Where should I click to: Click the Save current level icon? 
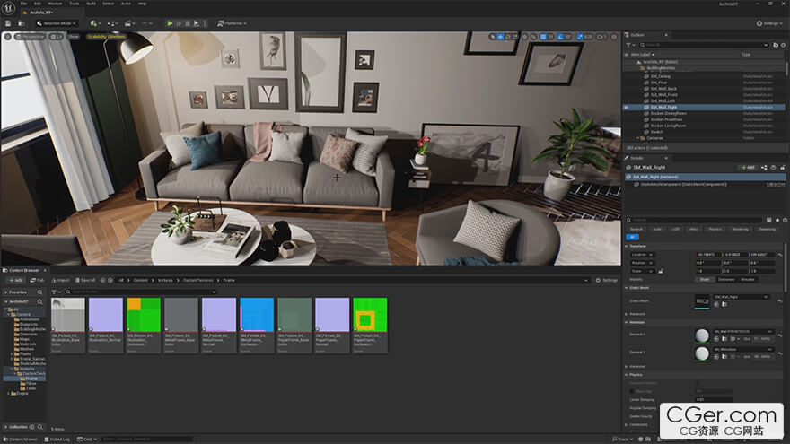click(8, 22)
